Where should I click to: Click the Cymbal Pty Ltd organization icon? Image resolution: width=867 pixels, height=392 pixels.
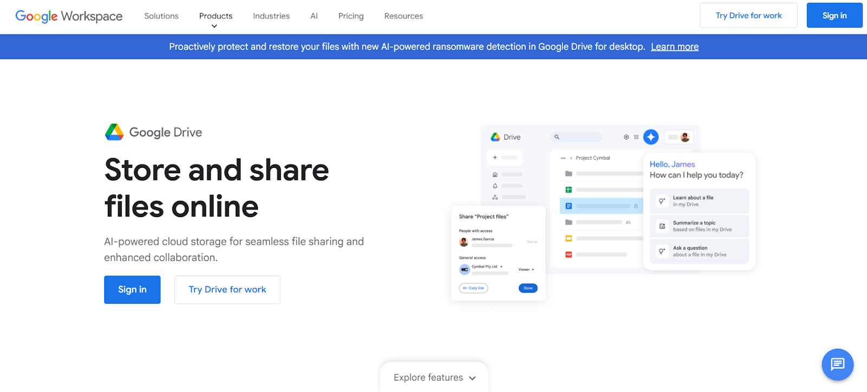click(x=464, y=269)
